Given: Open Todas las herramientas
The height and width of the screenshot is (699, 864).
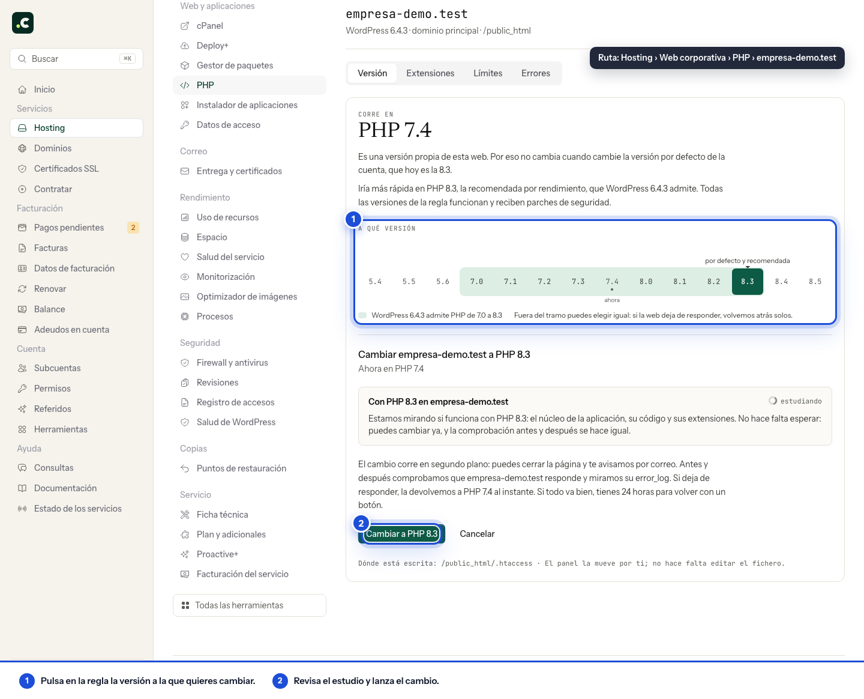Looking at the screenshot, I should (x=250, y=605).
